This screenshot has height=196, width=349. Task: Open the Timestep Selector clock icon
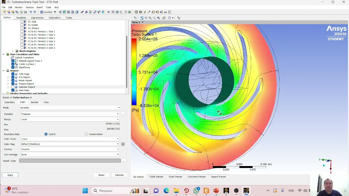click(x=136, y=12)
